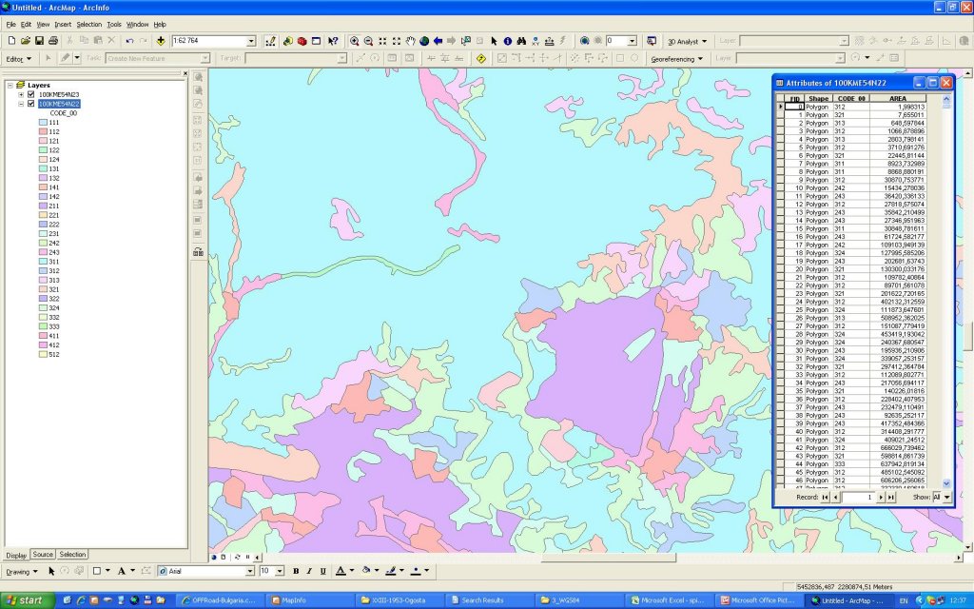
Task: Open ArcCatalog
Action: [x=287, y=41]
